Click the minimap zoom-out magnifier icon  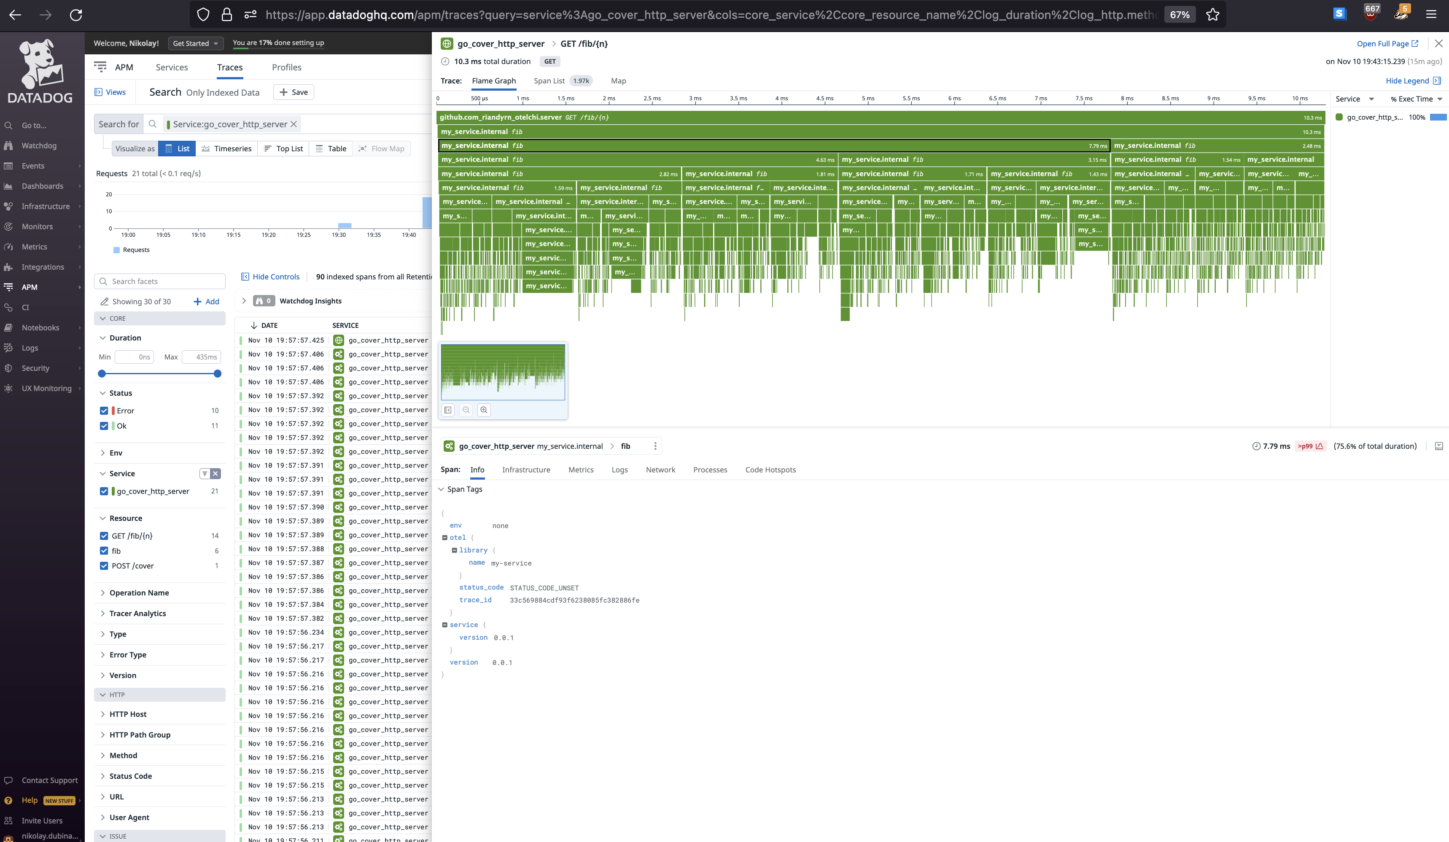click(466, 410)
